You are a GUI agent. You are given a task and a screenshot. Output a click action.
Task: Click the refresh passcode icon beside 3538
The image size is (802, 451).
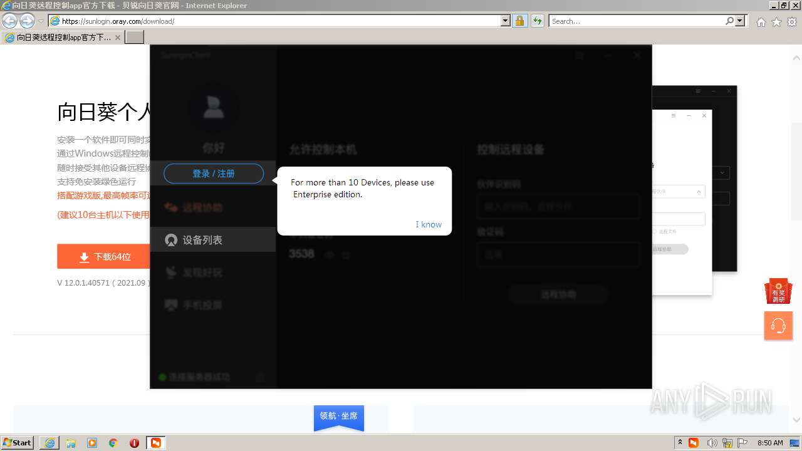(x=346, y=255)
